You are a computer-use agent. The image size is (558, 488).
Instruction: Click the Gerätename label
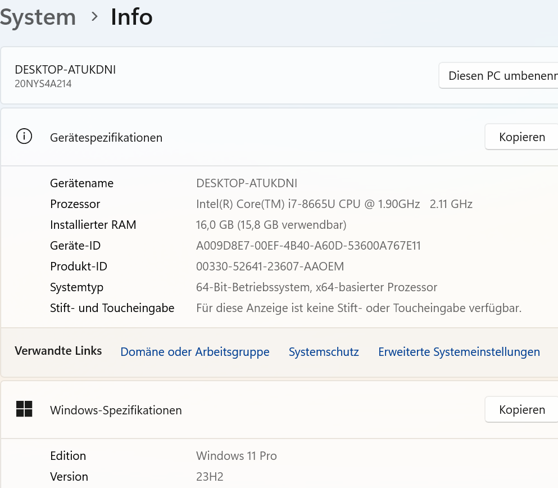[82, 183]
